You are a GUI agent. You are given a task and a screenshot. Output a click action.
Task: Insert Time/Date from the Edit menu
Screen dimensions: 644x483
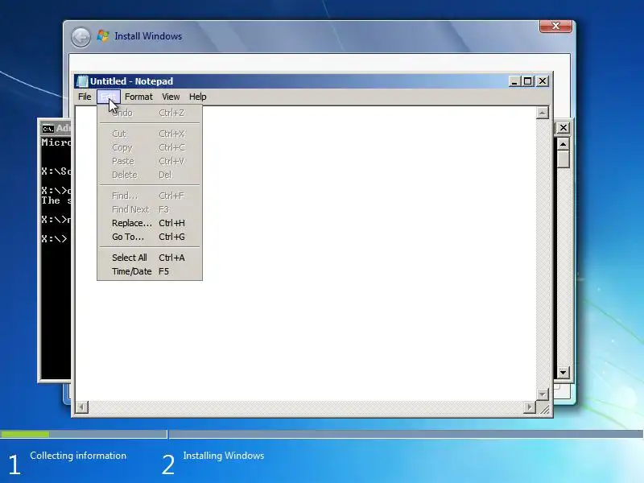pyautogui.click(x=148, y=271)
